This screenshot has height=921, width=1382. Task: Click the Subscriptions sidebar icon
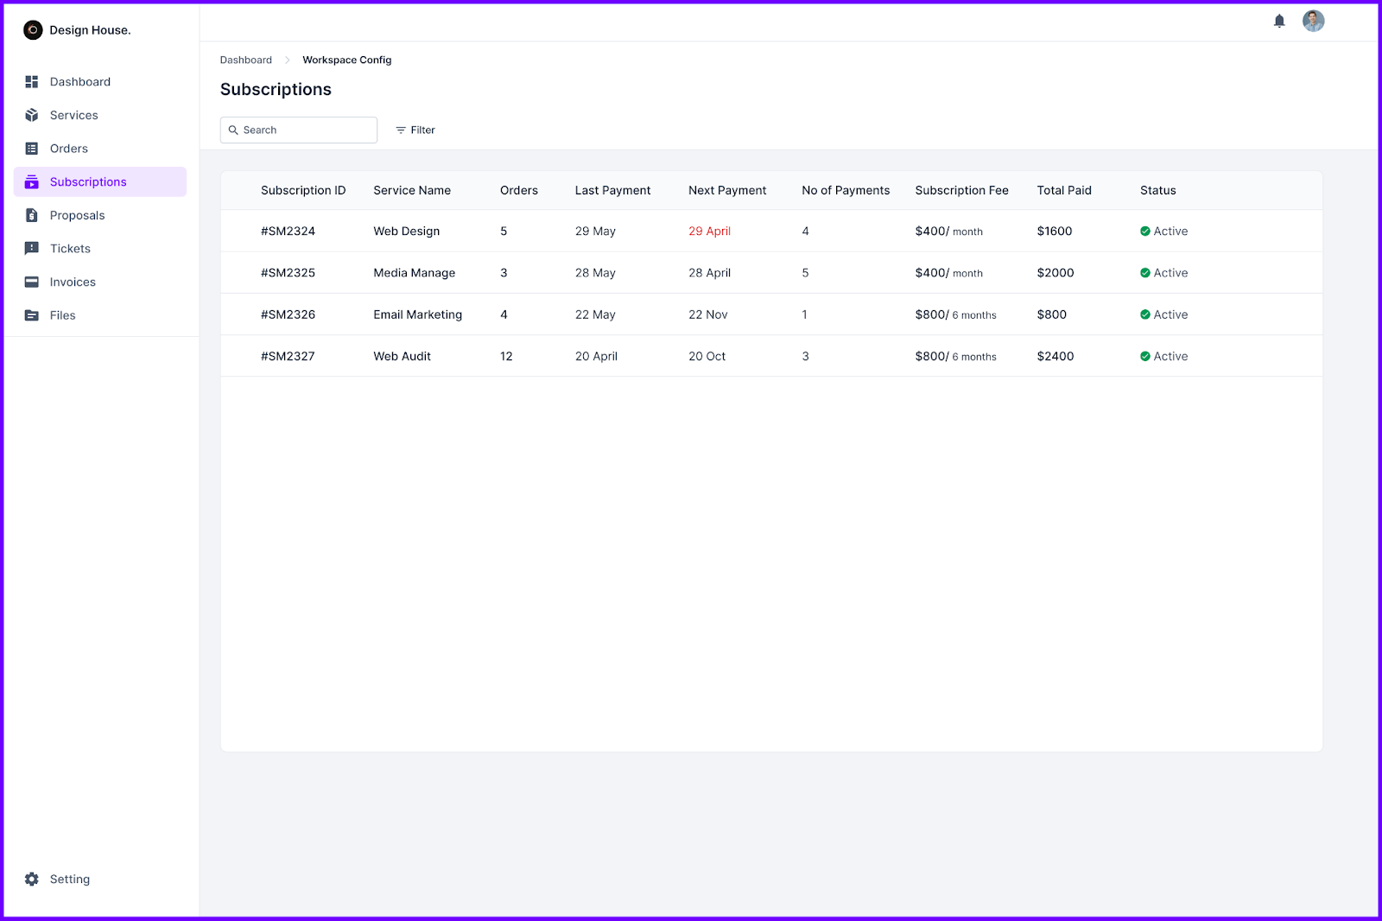coord(32,181)
